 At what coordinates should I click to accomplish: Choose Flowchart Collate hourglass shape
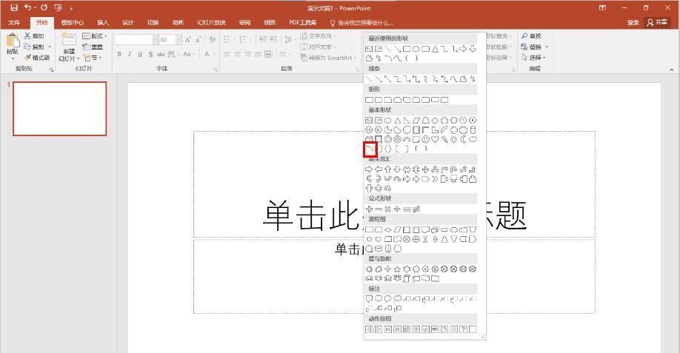tap(425, 239)
